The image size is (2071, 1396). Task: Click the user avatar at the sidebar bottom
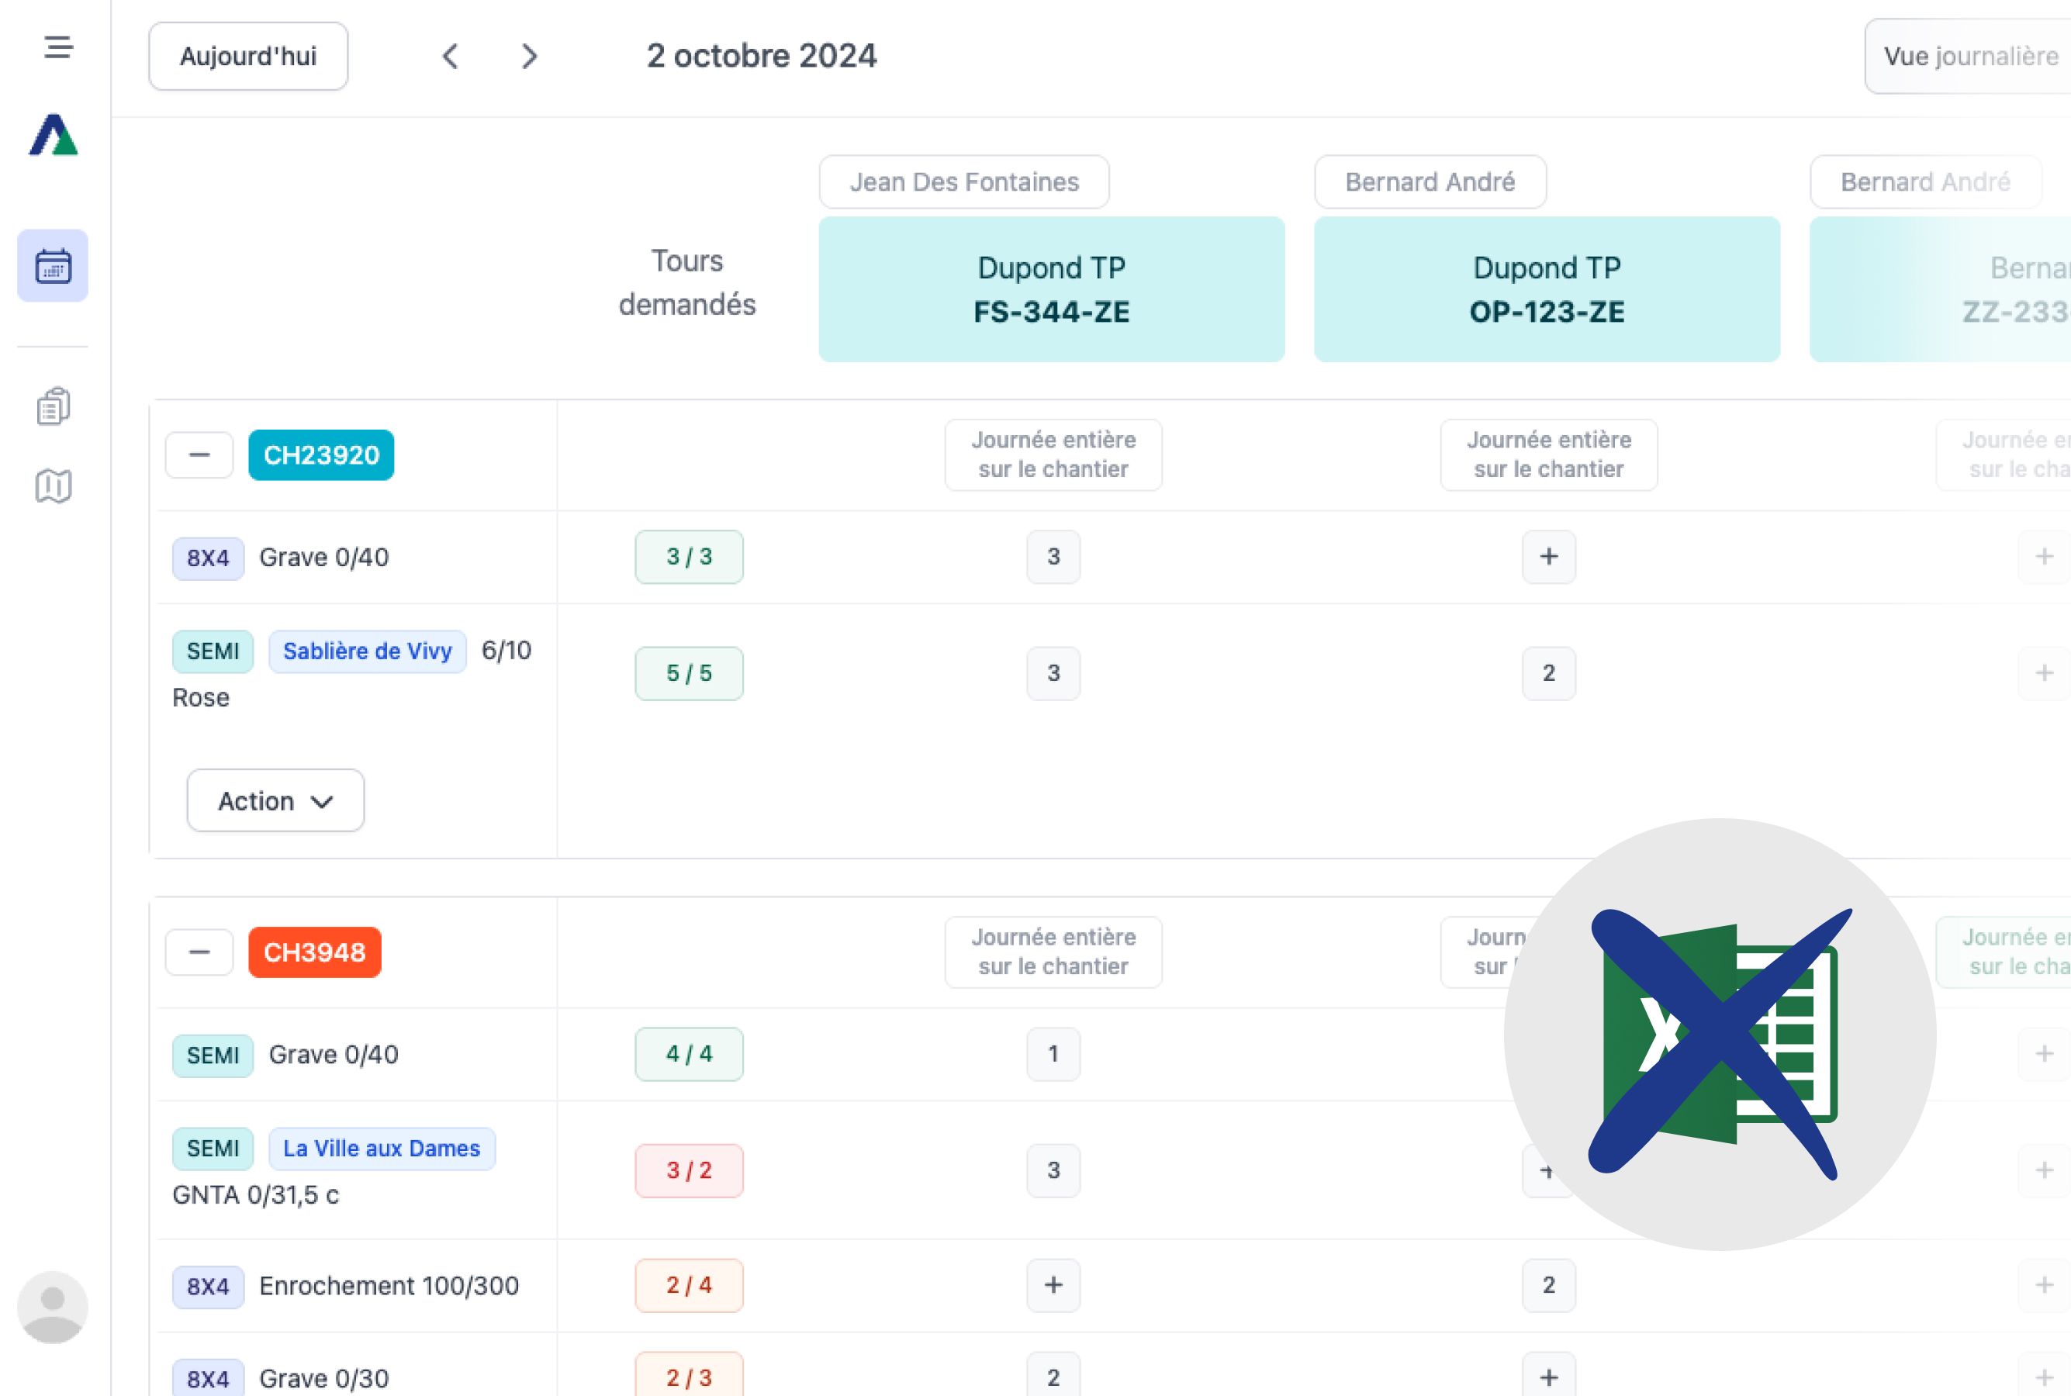[x=53, y=1306]
